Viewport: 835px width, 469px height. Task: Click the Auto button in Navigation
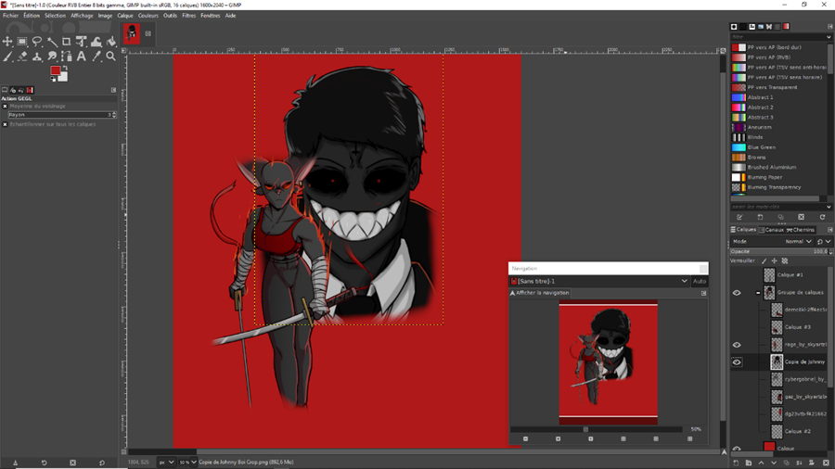click(700, 281)
